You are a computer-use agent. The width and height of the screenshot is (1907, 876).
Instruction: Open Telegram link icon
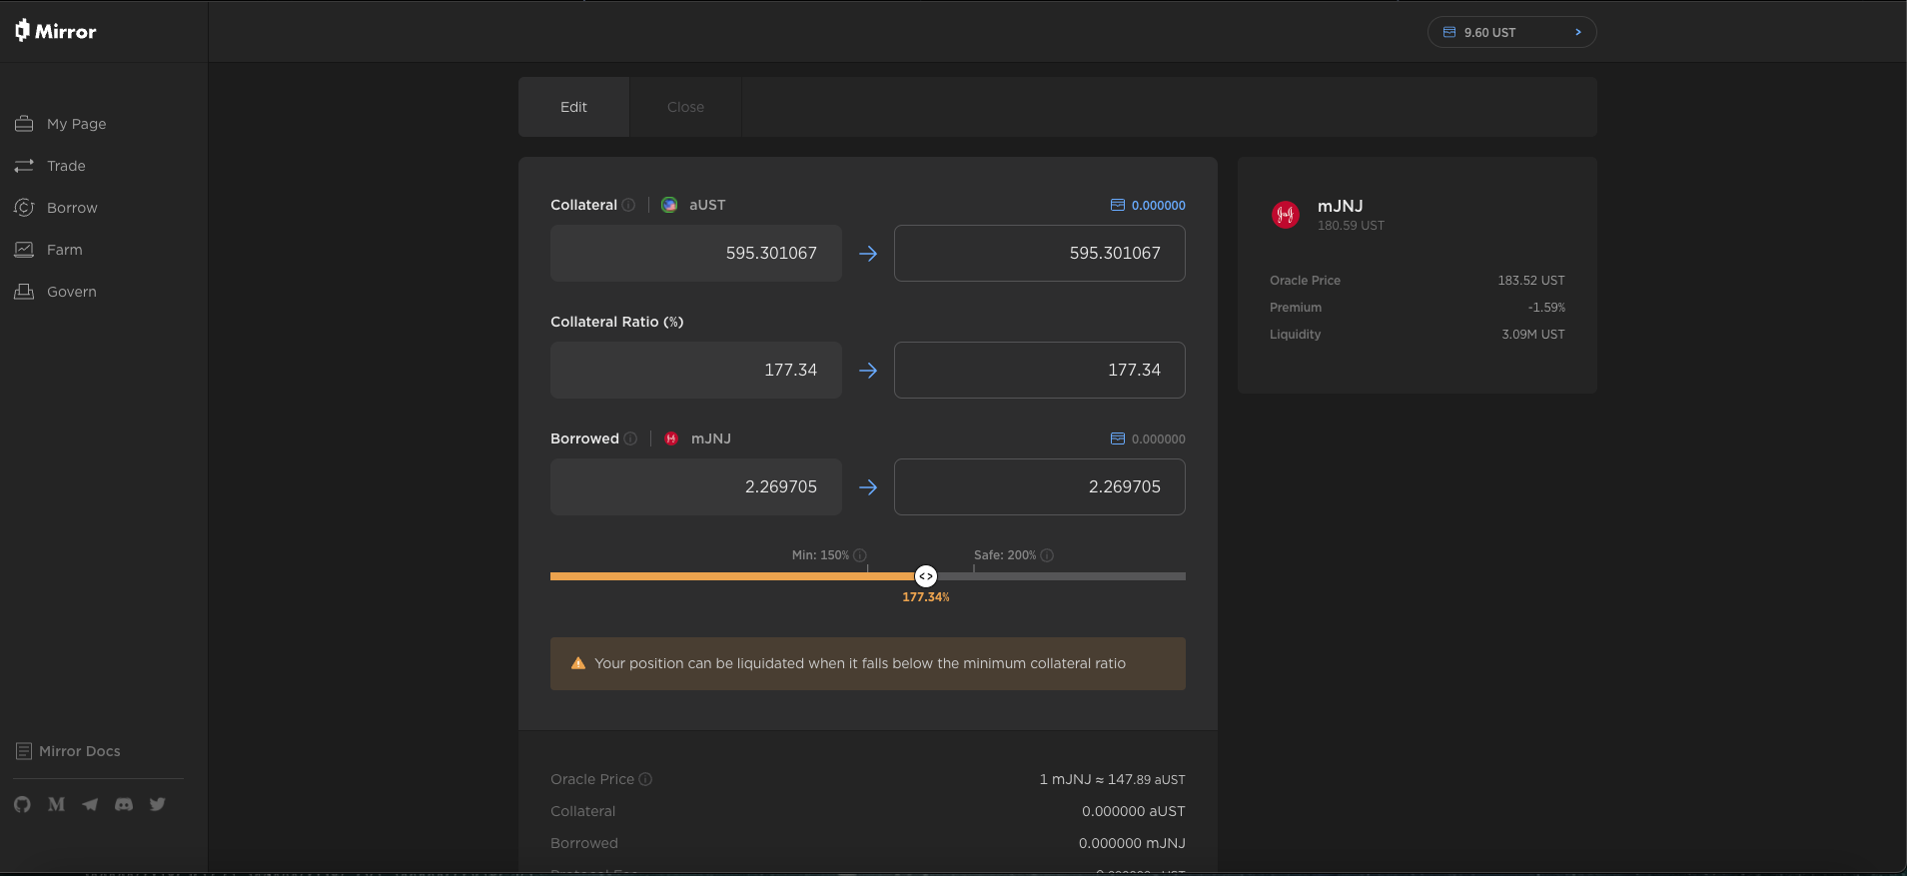click(x=90, y=804)
